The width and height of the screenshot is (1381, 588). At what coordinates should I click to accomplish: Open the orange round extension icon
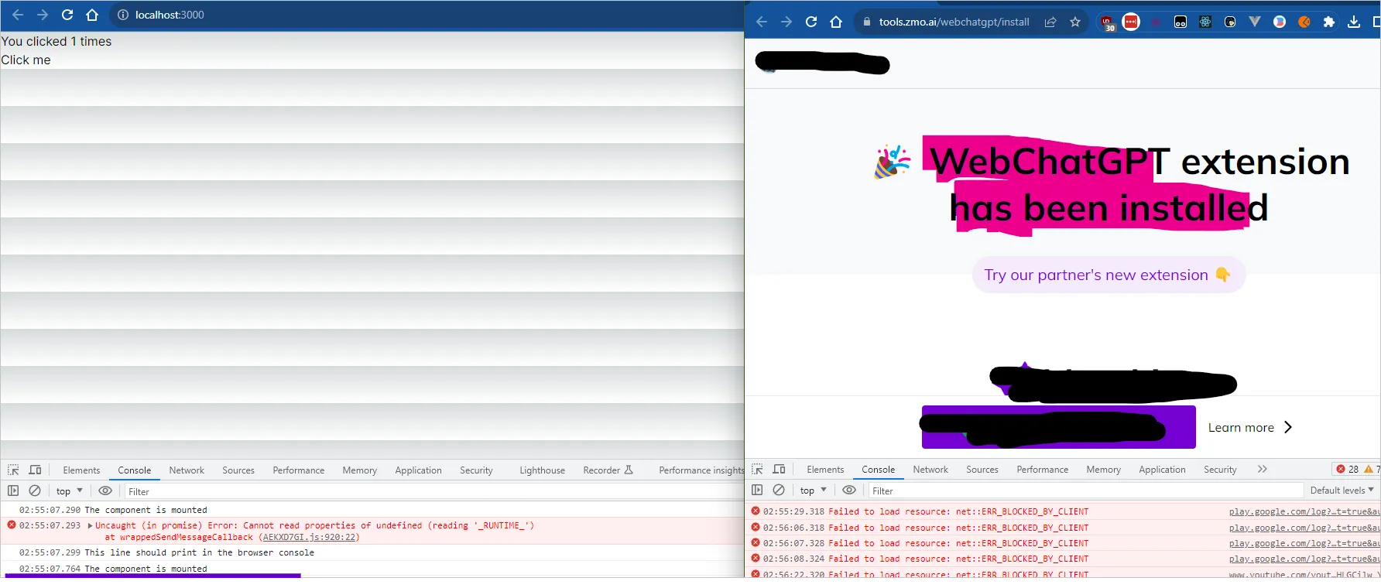tap(1304, 22)
